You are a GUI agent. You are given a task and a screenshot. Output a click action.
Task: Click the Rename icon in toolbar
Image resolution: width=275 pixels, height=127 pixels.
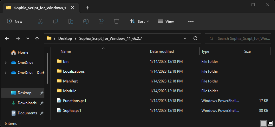click(86, 21)
